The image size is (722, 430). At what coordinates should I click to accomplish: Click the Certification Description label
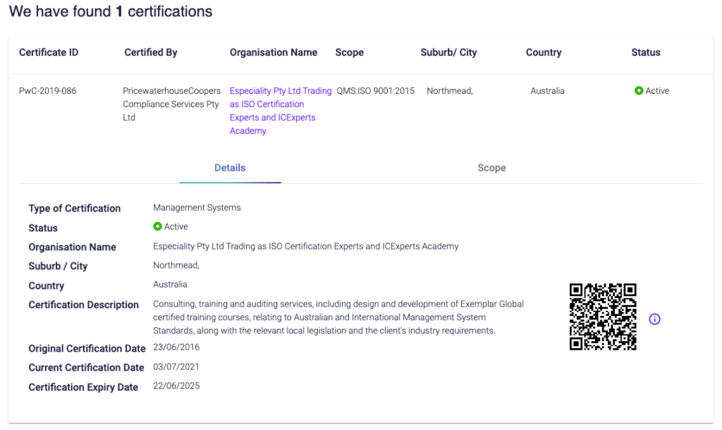83,305
